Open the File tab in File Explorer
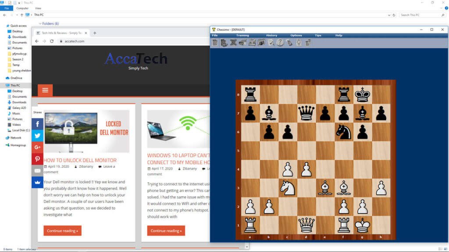Image resolution: width=449 pixels, height=252 pixels. [x=7, y=8]
